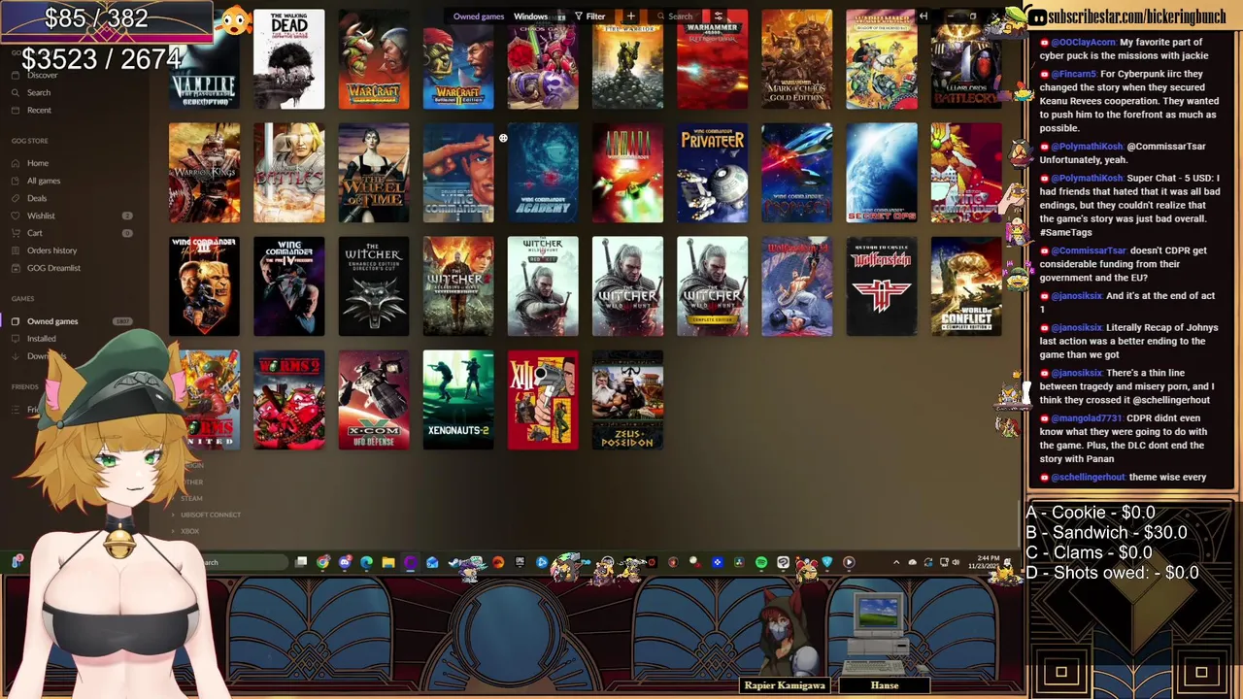1243x699 pixels.
Task: Go to GOG Store Home
Action: (x=38, y=163)
